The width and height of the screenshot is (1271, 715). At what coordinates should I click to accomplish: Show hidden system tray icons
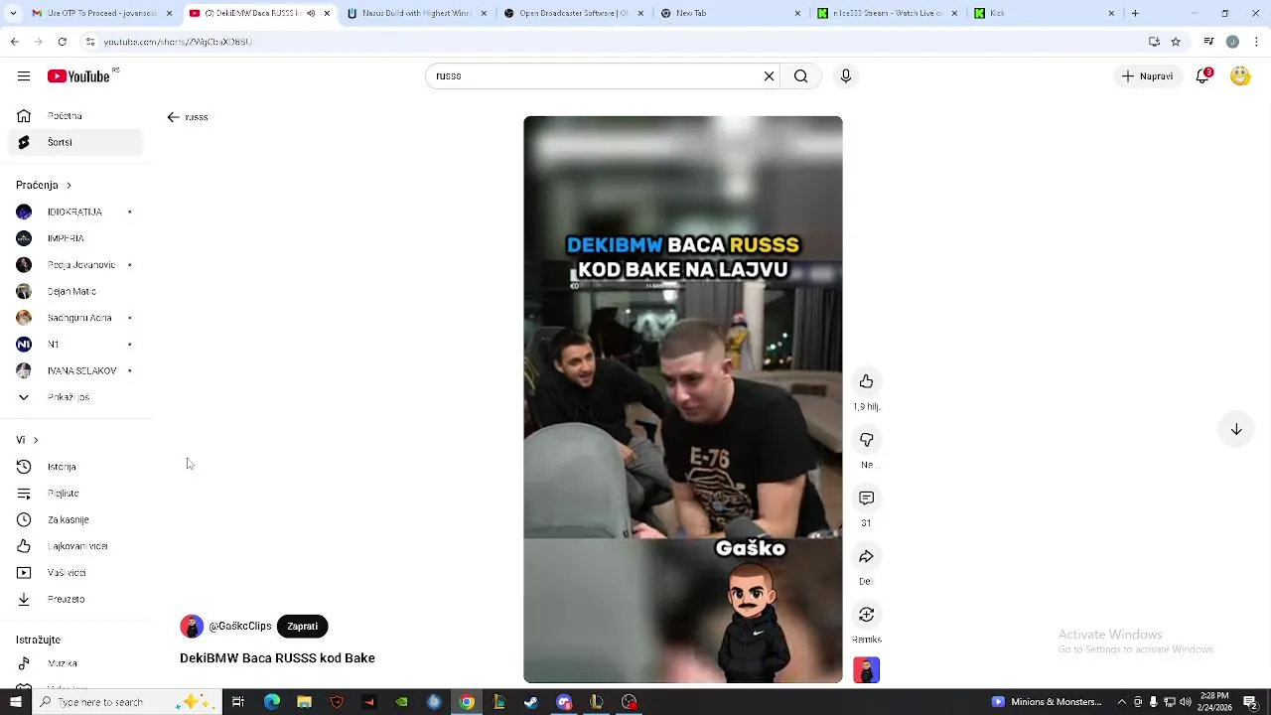(1122, 702)
